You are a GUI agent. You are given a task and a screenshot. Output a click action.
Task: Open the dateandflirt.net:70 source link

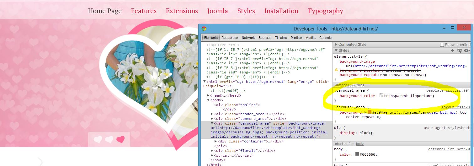[449, 149]
